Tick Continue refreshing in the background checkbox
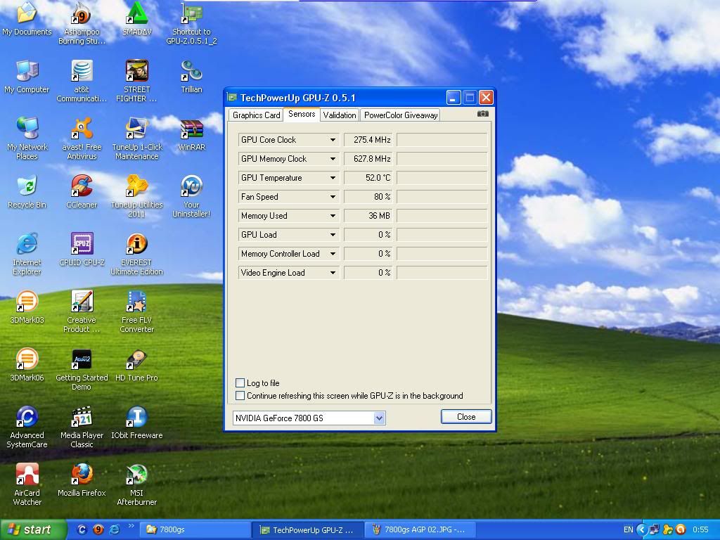 [x=240, y=395]
